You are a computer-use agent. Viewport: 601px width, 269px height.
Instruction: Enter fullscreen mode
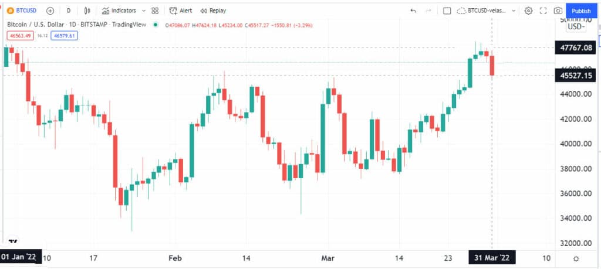[543, 11]
